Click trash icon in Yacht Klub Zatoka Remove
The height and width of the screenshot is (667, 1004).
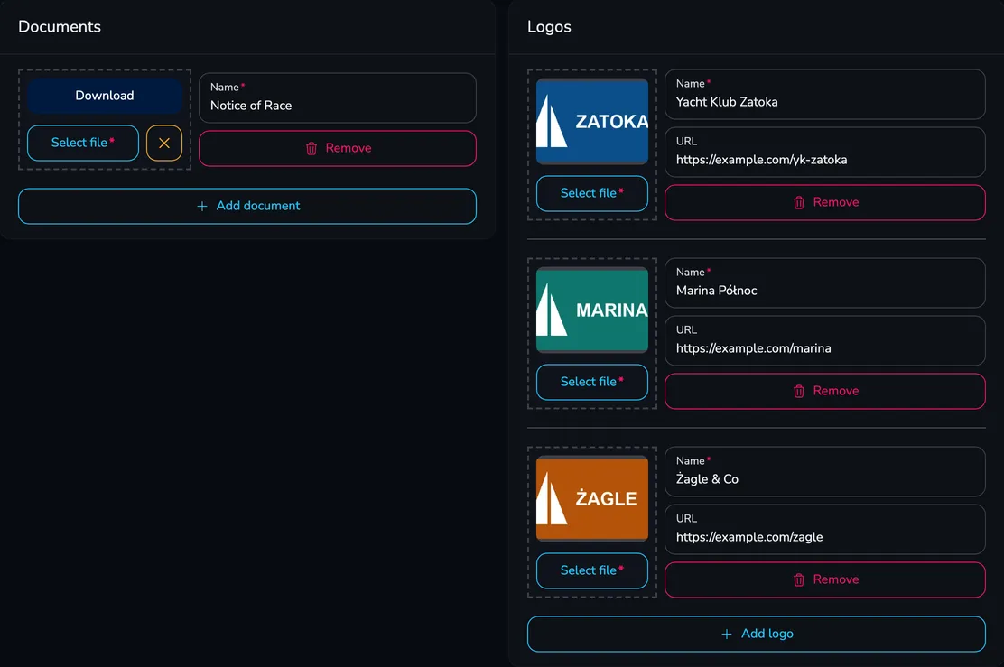[x=798, y=202]
